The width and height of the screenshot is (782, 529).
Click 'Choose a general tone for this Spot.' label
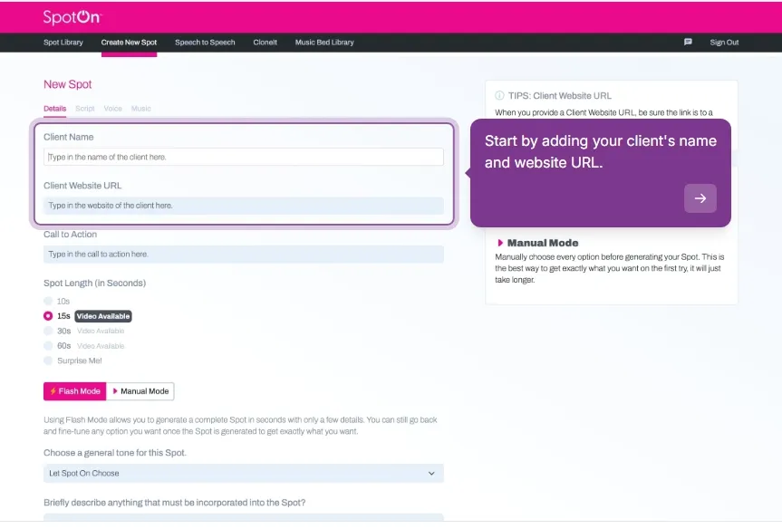click(115, 453)
